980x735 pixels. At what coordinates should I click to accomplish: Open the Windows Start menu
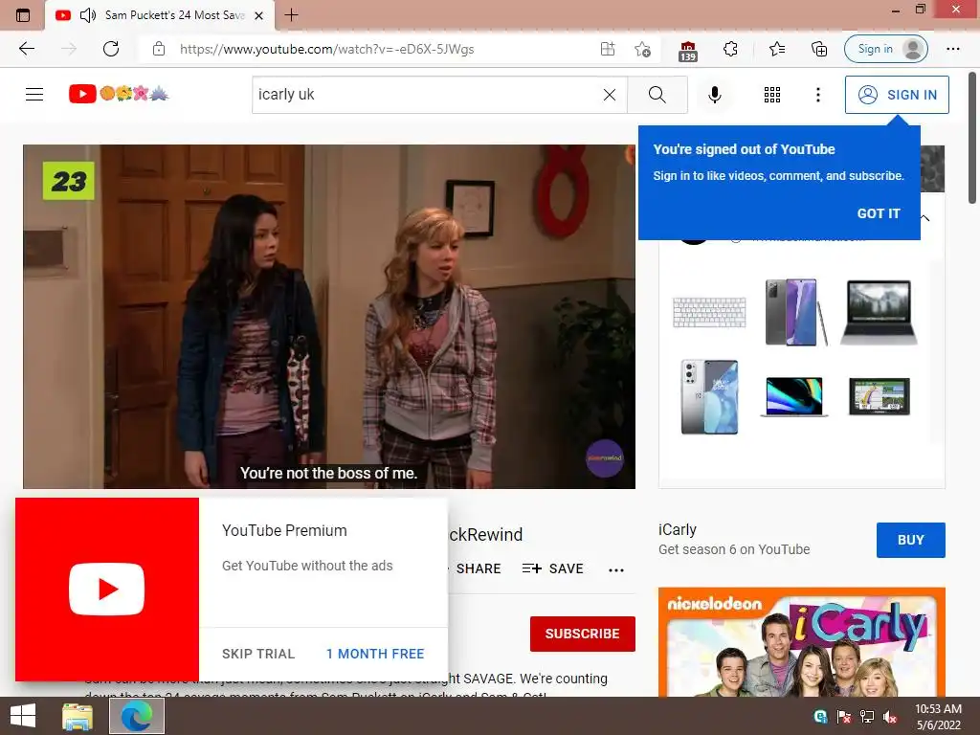click(x=23, y=716)
